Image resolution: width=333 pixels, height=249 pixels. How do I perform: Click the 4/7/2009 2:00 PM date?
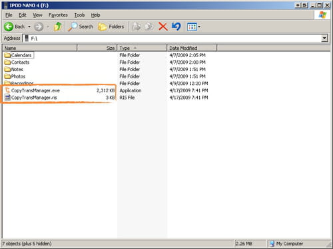(x=187, y=62)
